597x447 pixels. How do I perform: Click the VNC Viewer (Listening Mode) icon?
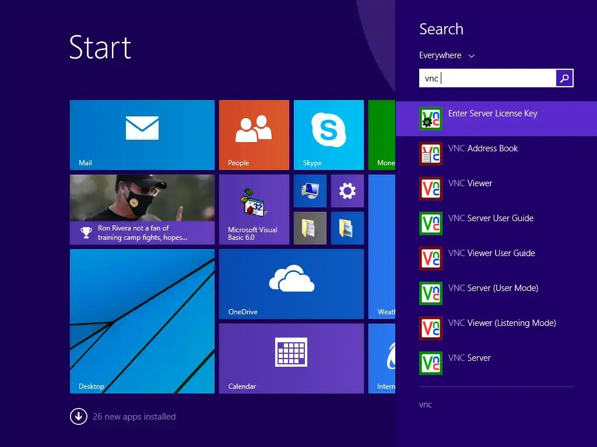(x=431, y=328)
